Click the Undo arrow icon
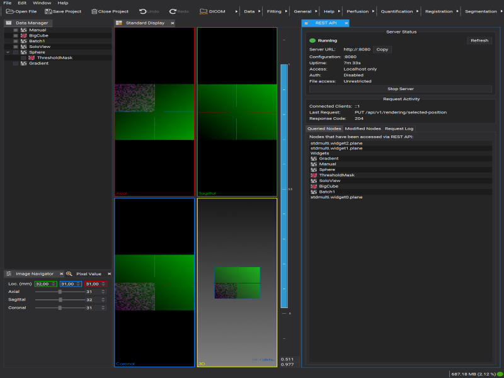 coord(143,11)
